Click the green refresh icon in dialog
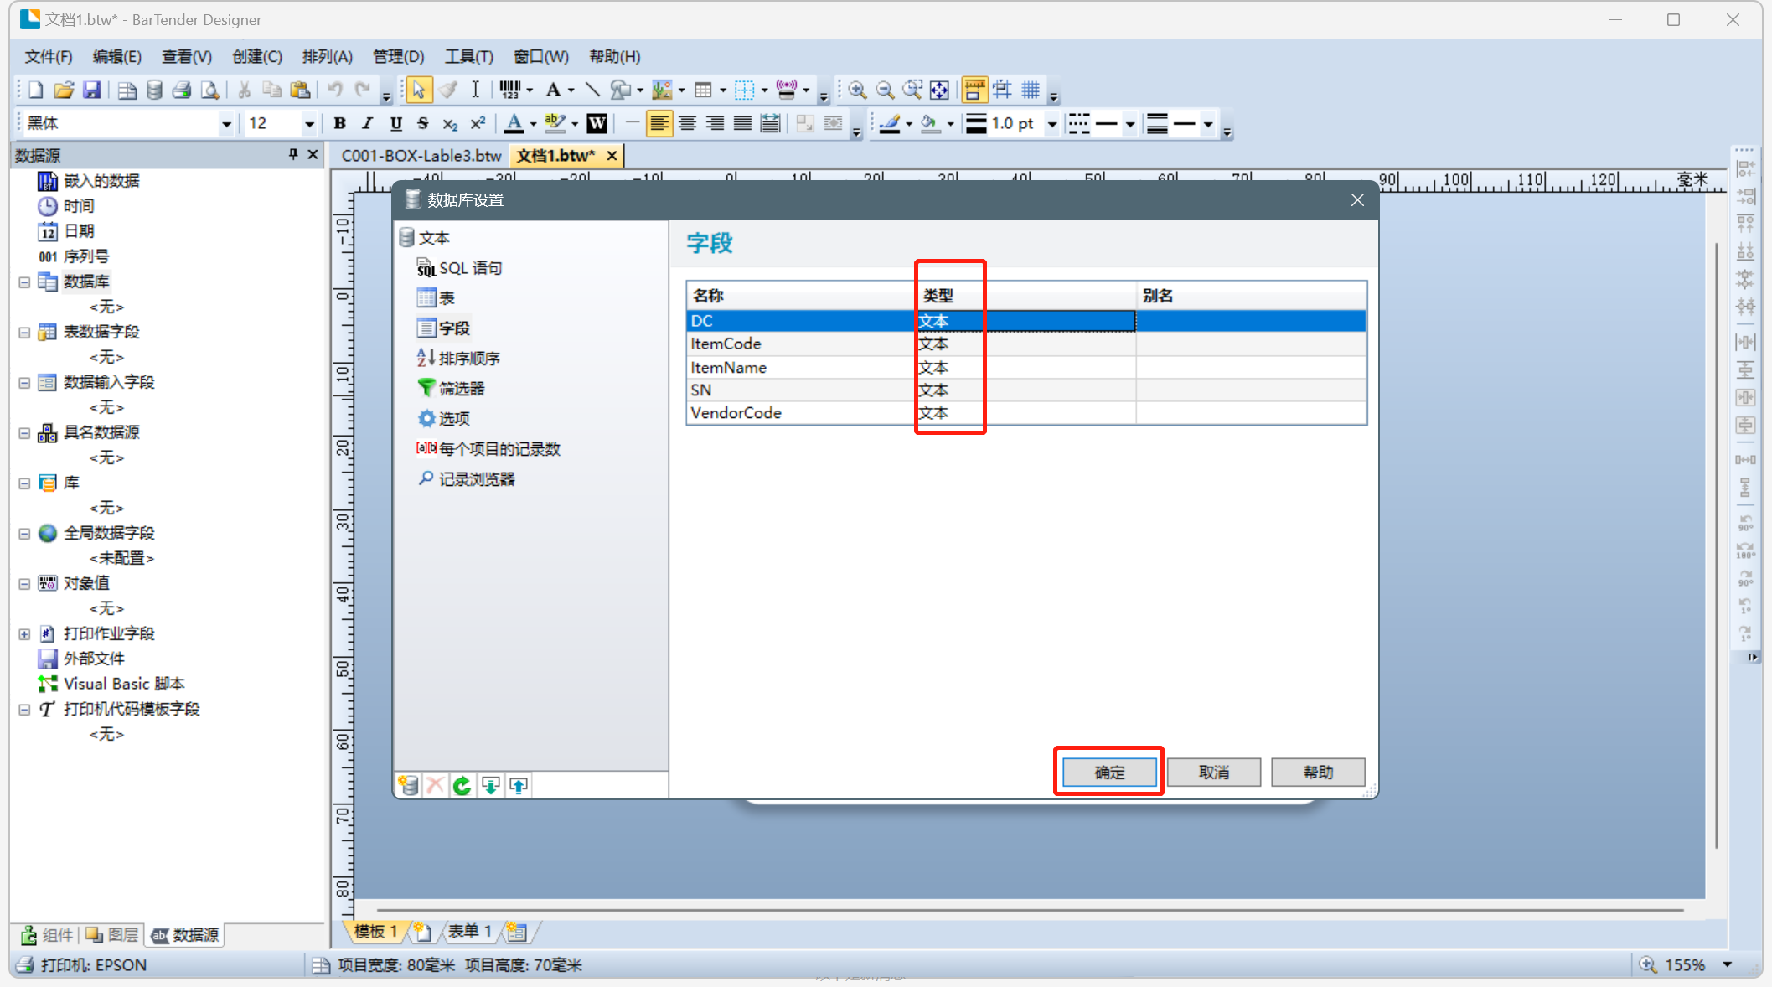 [462, 785]
